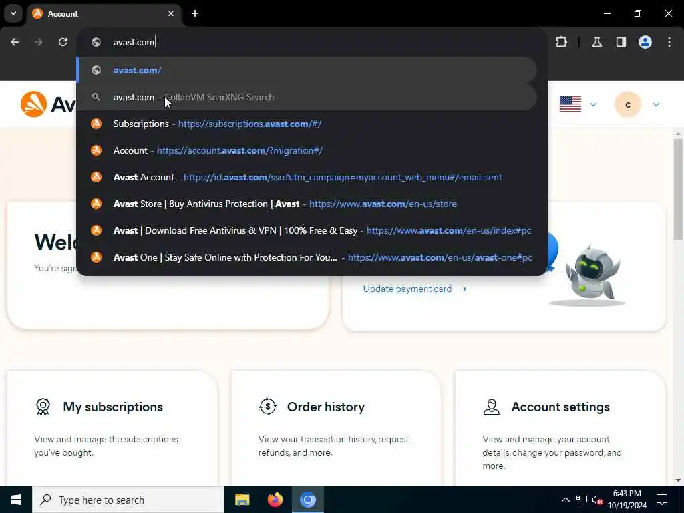Open the Account settings card heading

pyautogui.click(x=560, y=407)
